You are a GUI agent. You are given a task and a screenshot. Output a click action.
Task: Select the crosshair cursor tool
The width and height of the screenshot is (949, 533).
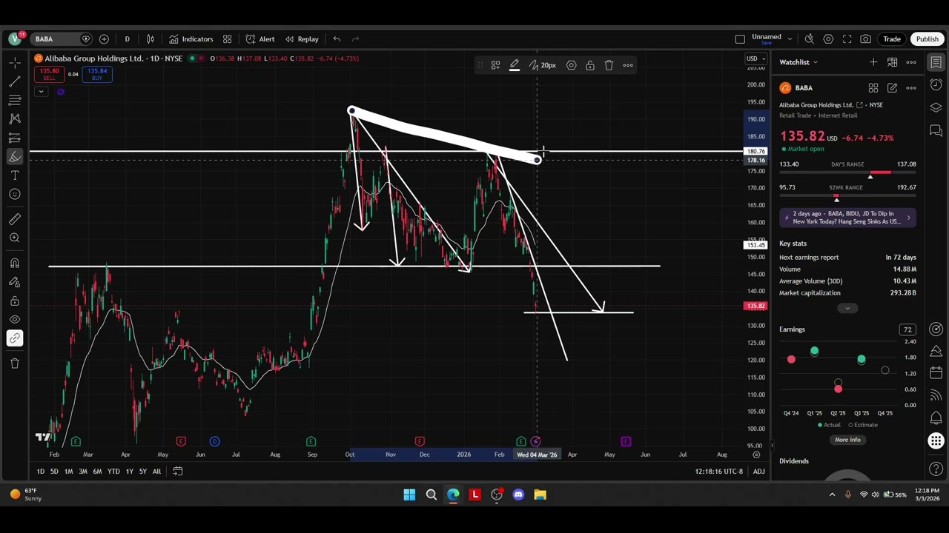[14, 62]
